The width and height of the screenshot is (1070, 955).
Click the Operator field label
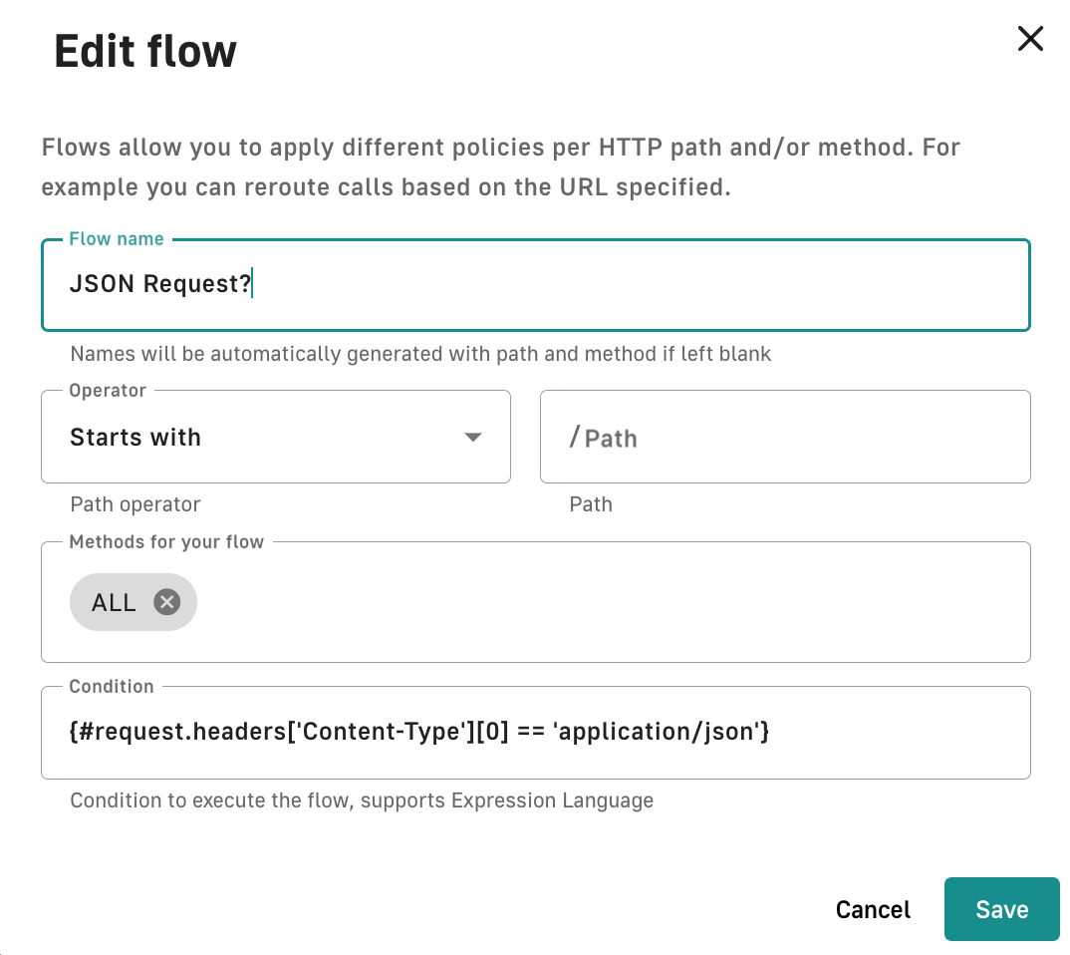pos(108,391)
